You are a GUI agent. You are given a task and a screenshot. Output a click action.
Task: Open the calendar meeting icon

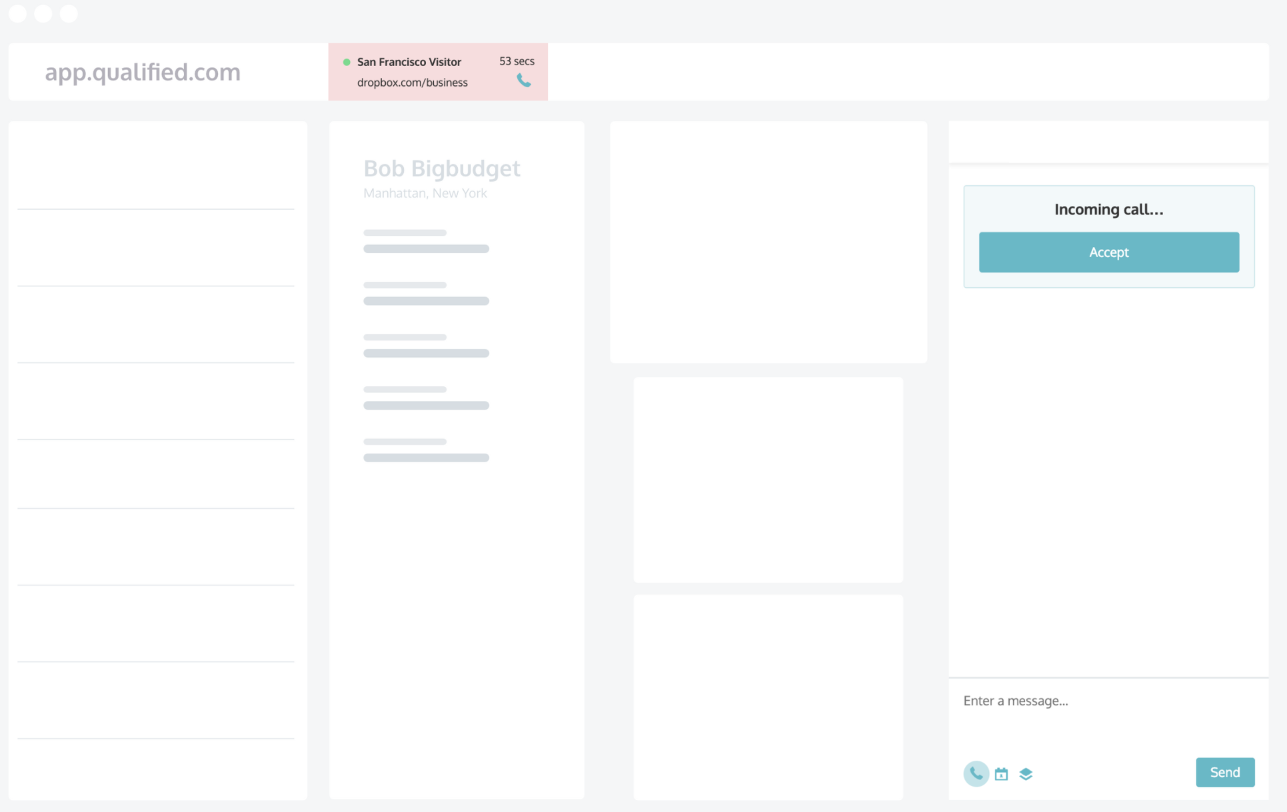click(x=1001, y=773)
